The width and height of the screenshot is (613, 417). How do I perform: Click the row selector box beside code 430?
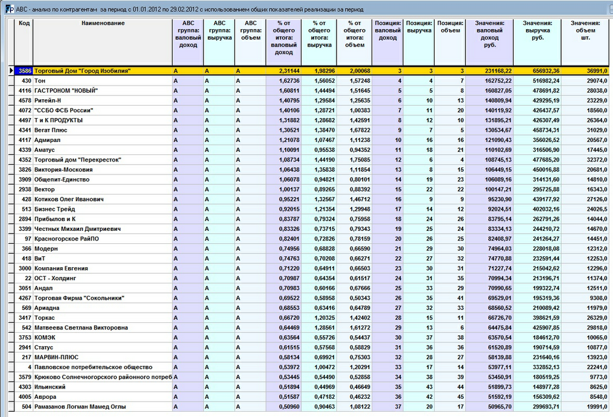pos(11,80)
